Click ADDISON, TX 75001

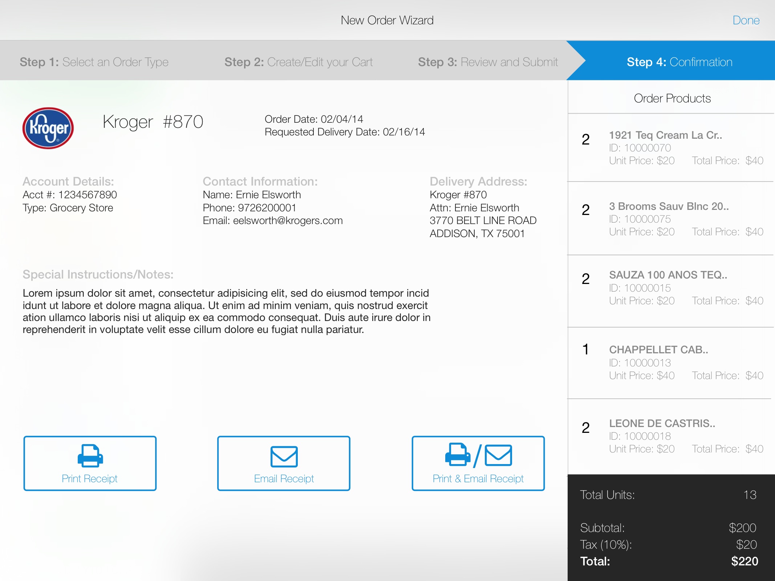click(477, 233)
